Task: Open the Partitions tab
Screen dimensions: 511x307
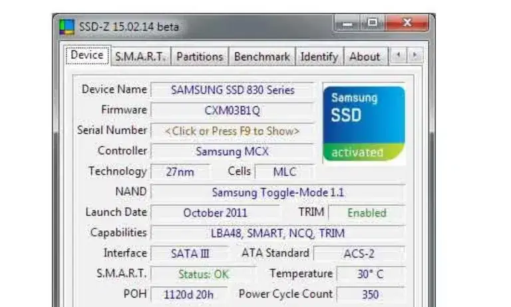Action: pyautogui.click(x=200, y=57)
